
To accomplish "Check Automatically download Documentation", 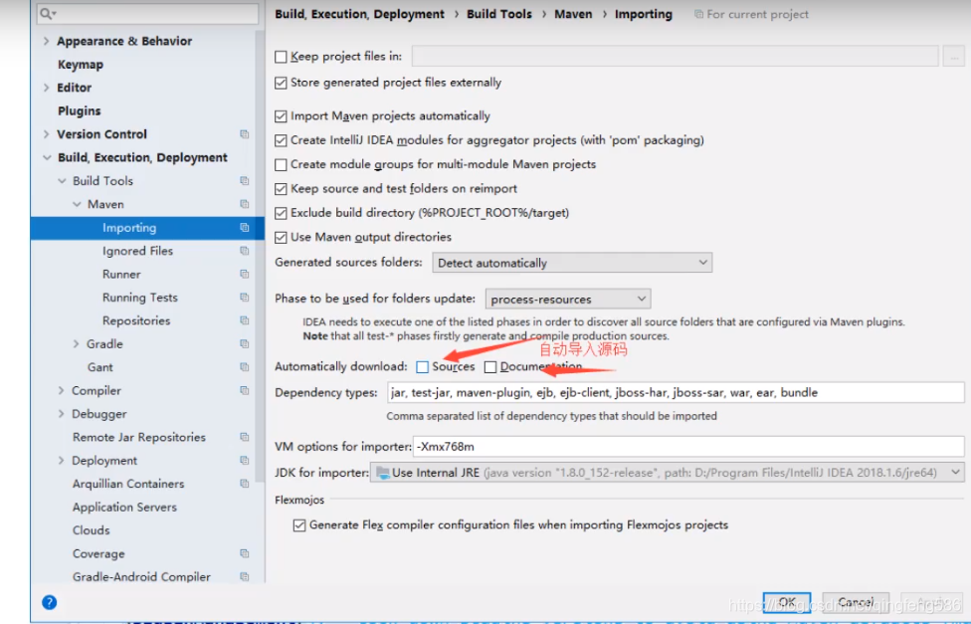I will coord(490,367).
